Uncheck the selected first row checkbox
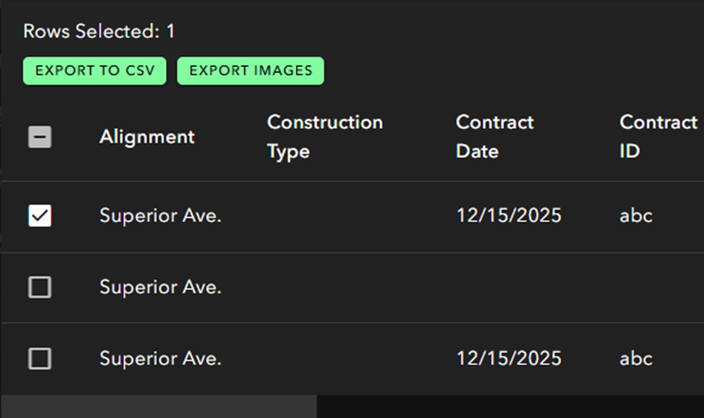 [40, 215]
